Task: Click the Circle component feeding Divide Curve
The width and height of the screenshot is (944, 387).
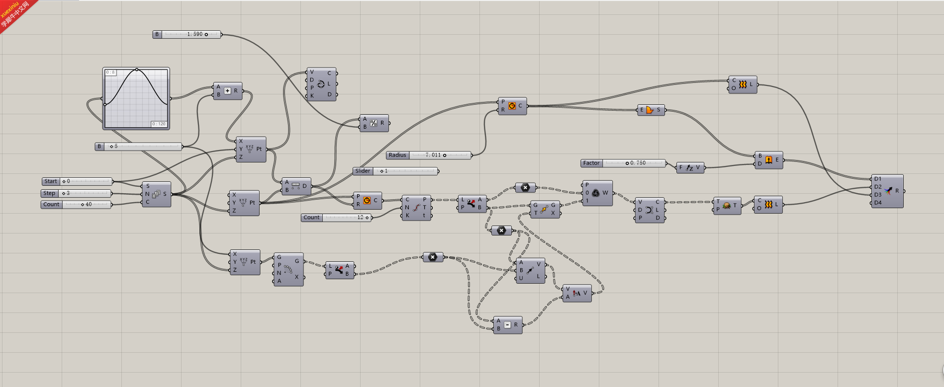Action: coord(368,201)
